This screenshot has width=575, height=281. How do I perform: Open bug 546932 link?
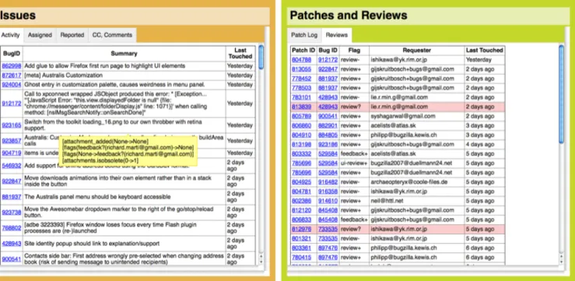12,166
